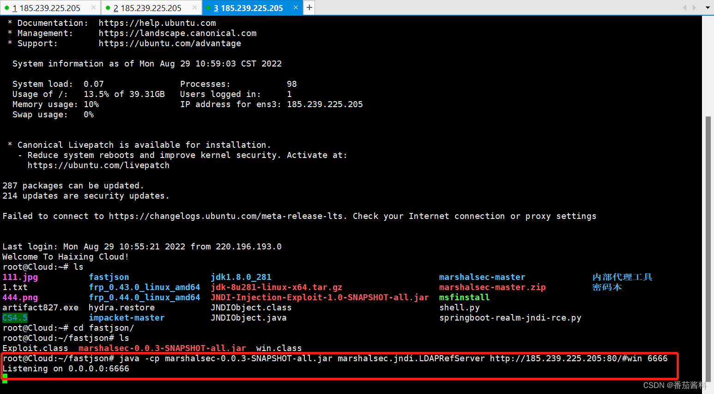Screen dimensions: 714x394
Task: Click file win.class
Action: click(279, 348)
